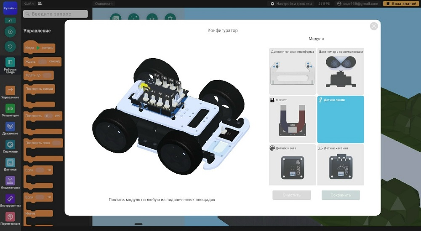The height and width of the screenshot is (231, 421).
Task: Click the search field Введите запрос
Action: (55, 14)
